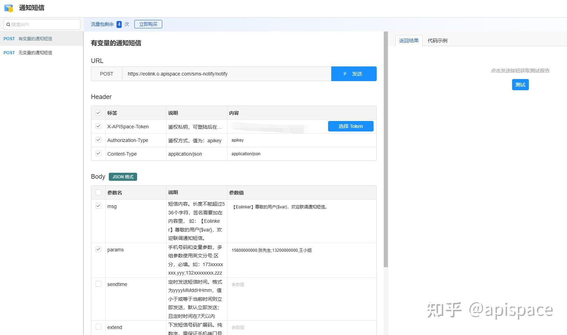This screenshot has height=335, width=567.
Task: Click the 有变量的通知短信 page heading
Action: pyautogui.click(x=116, y=43)
